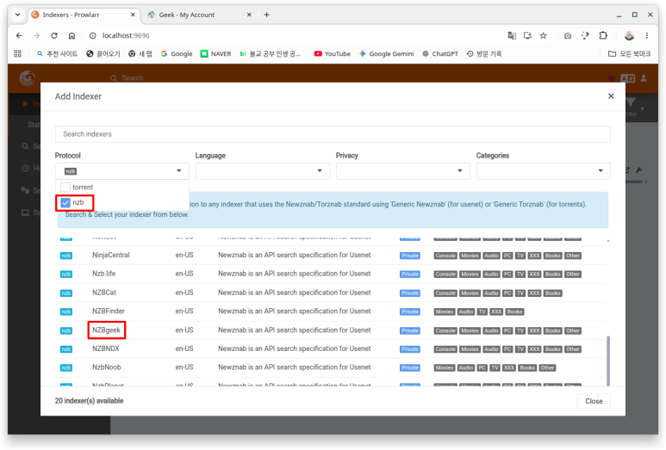Click the Private label on NZBNDX row
The width and height of the screenshot is (666, 450).
tap(410, 349)
